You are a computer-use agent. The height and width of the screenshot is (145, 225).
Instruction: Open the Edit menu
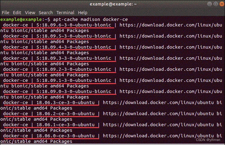[x=17, y=13]
